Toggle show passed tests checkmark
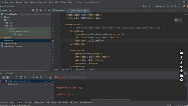Image resolution: width=188 pixels, height=106 pixels. point(4,77)
